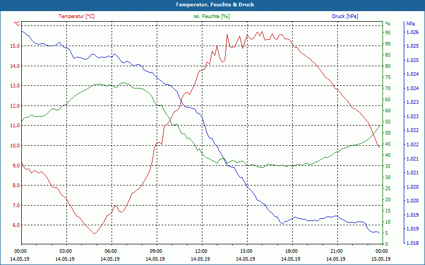
Task: Click the '65' value on humidity axis
Action: point(388,100)
